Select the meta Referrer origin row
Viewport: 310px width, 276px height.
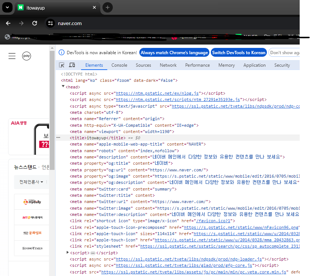(117, 119)
